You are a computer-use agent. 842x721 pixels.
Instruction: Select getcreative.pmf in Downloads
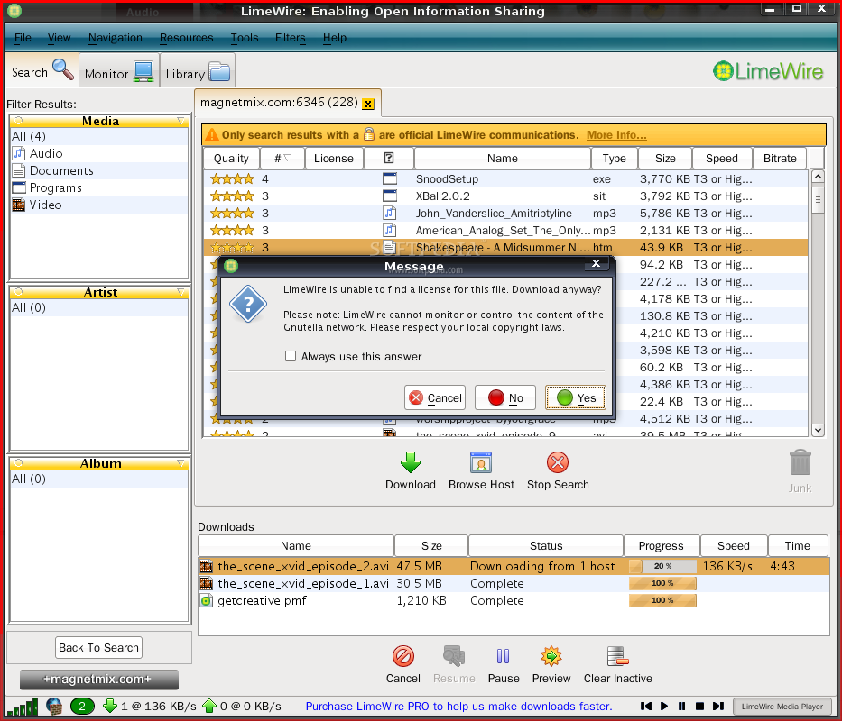coord(514,600)
